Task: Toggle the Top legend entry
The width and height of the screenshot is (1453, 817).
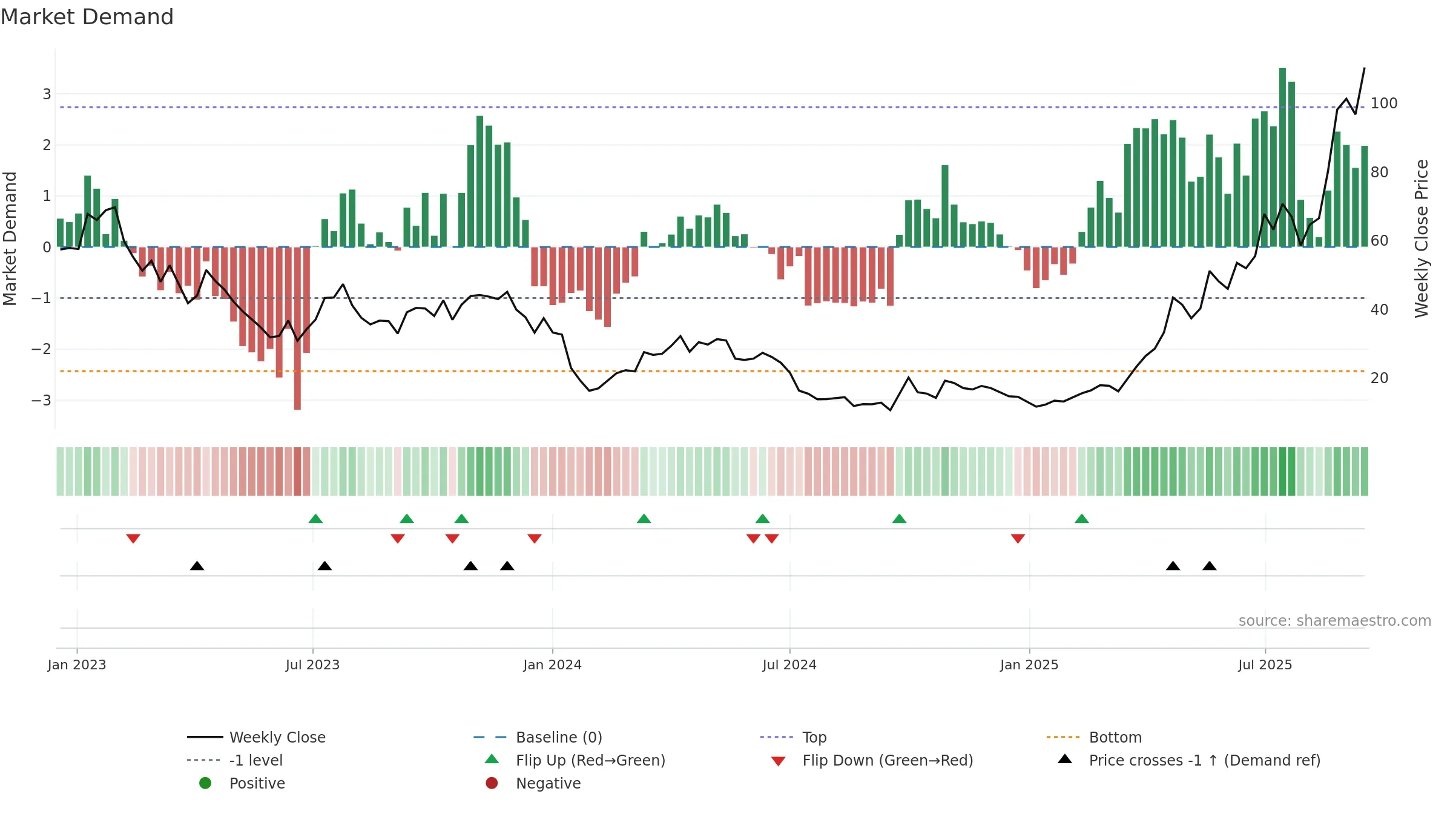Action: click(x=793, y=737)
